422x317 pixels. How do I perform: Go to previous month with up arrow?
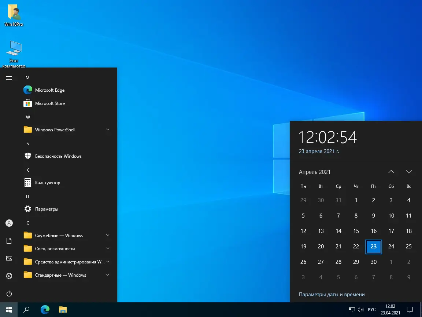tap(391, 172)
